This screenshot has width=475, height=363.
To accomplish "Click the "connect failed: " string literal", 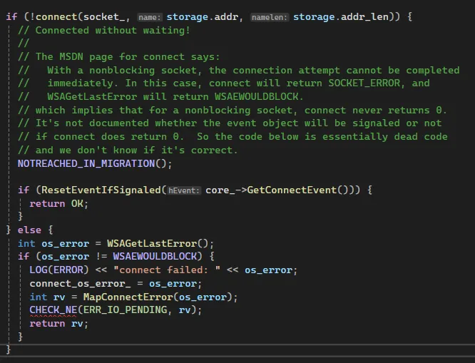I will pos(167,270).
